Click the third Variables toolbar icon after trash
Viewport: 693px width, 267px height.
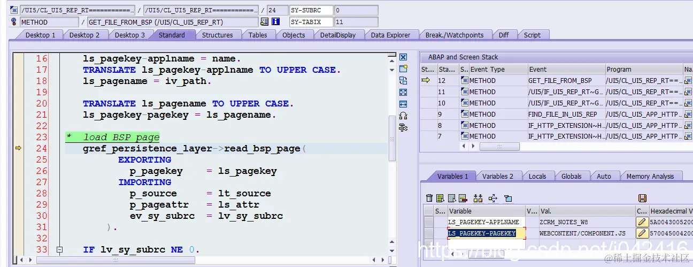[x=452, y=199]
